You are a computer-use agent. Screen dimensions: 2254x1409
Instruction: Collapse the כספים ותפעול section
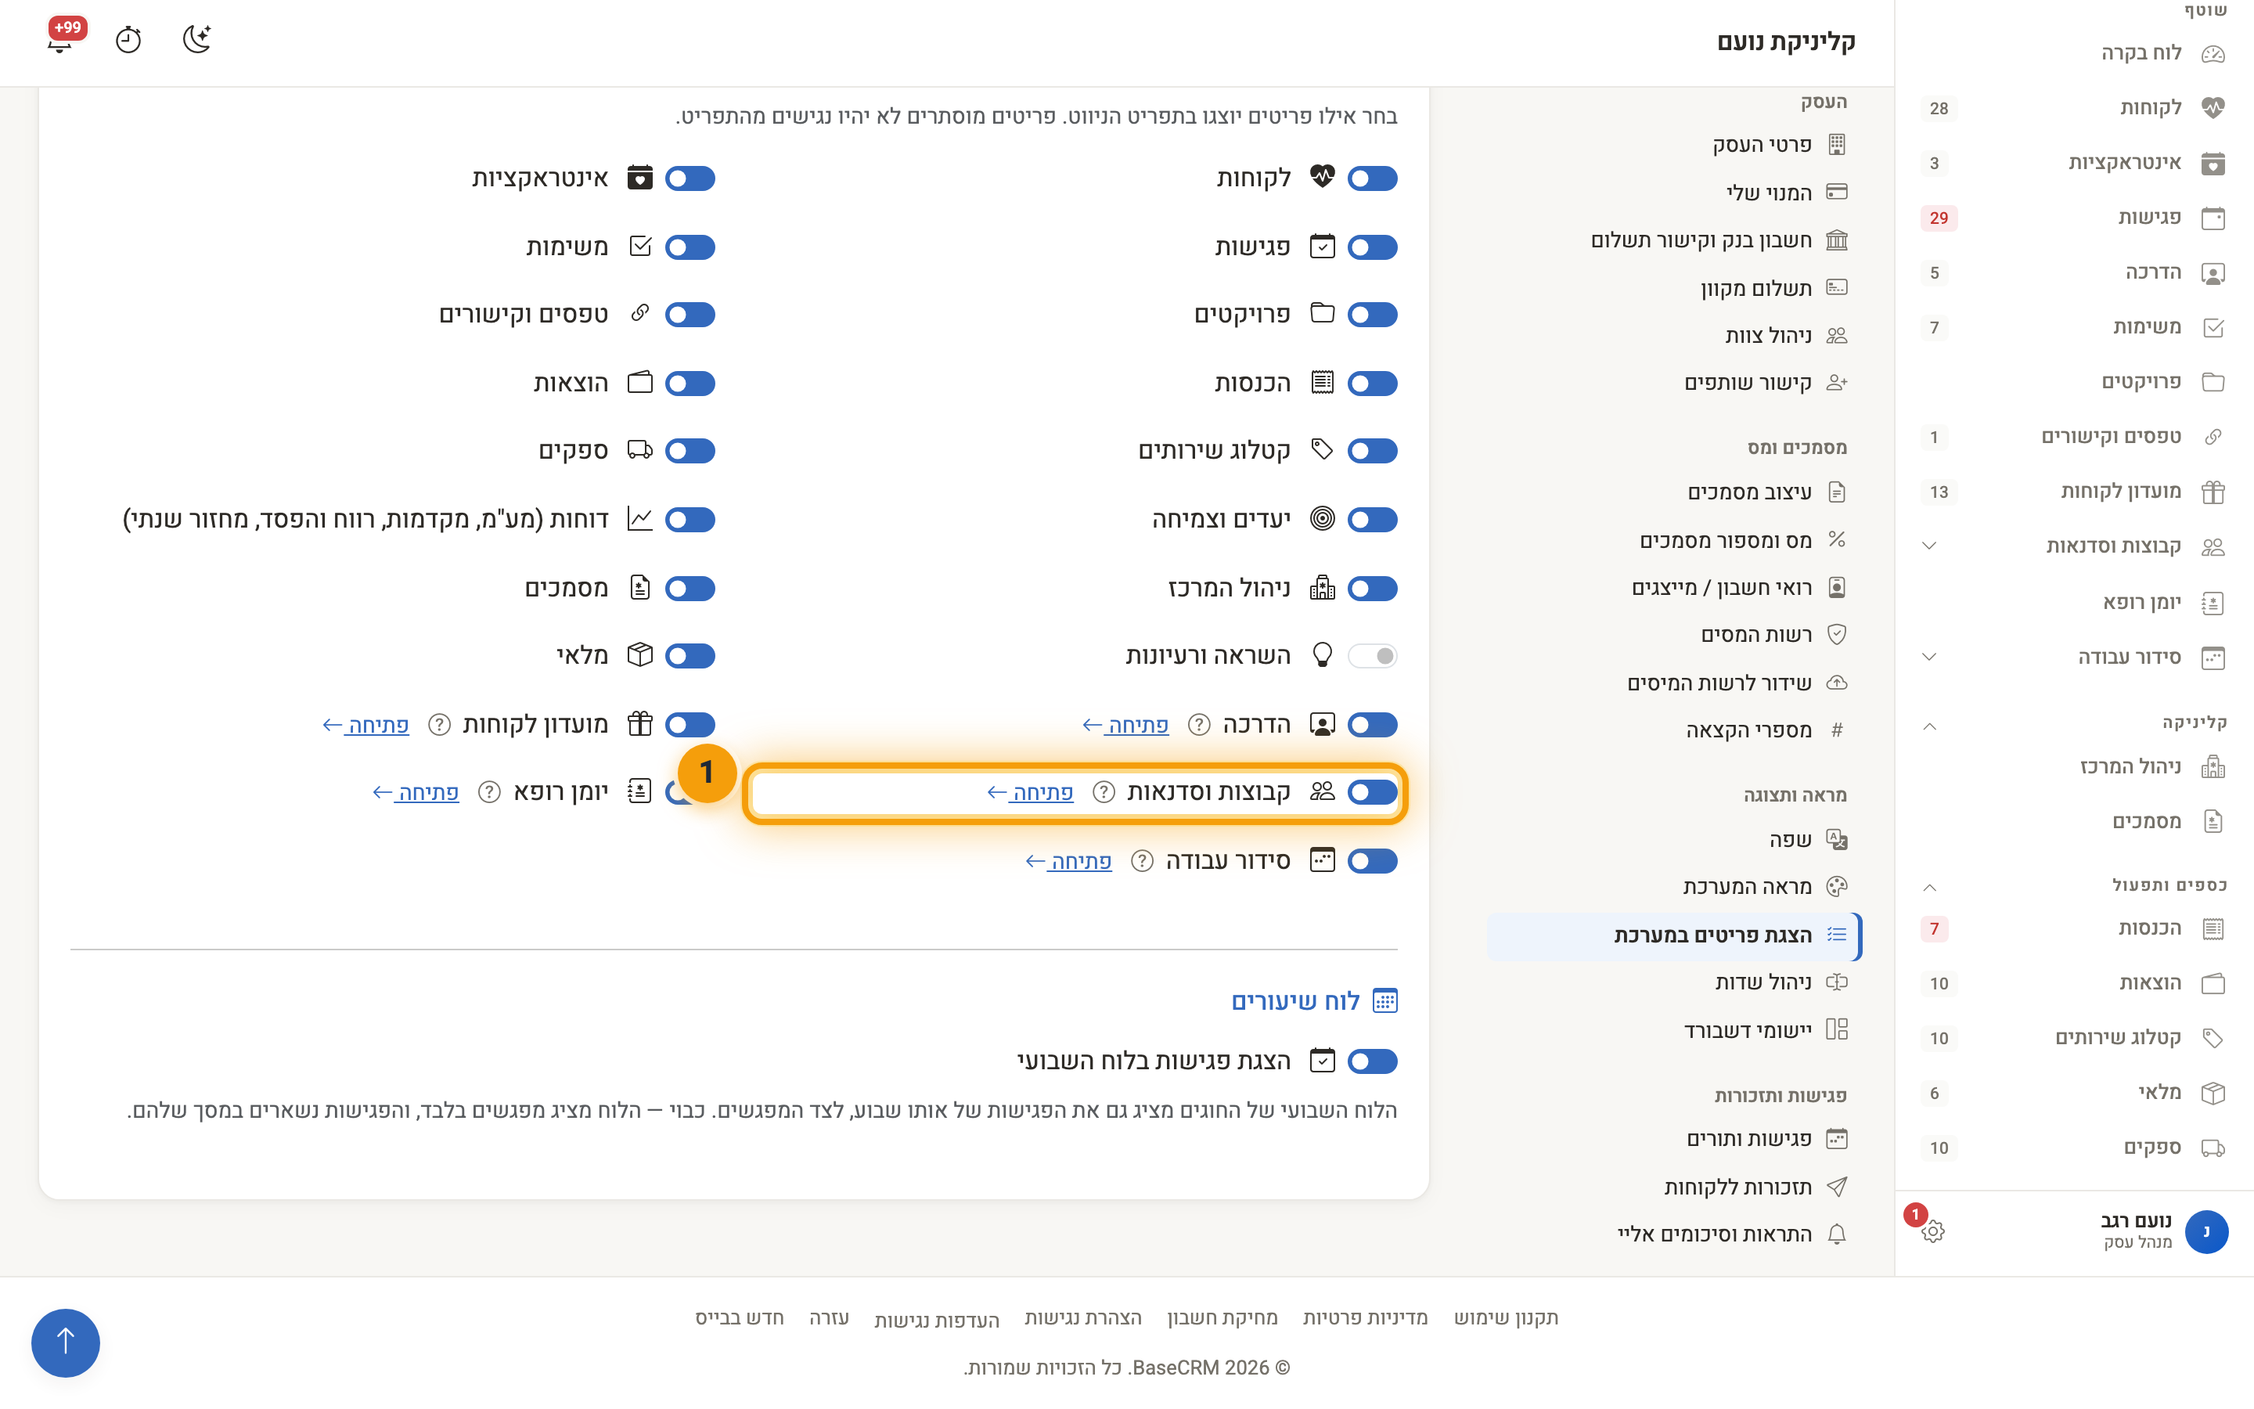pos(1929,887)
